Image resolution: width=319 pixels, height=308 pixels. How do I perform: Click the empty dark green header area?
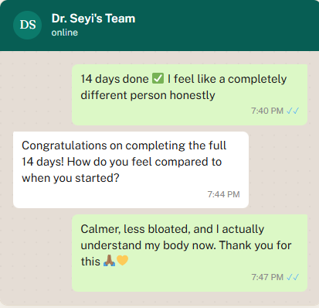click(226, 26)
